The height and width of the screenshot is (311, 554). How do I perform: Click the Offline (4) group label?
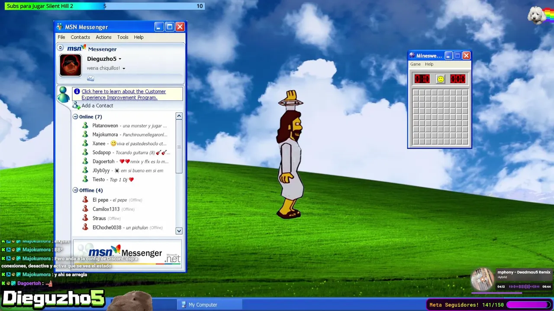point(91,190)
